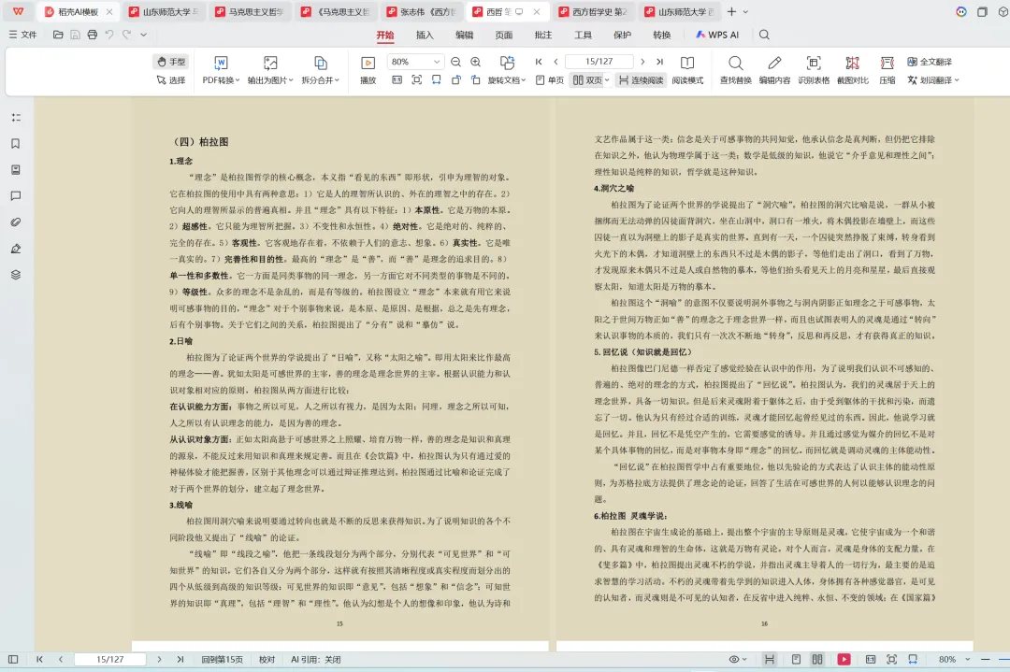The width and height of the screenshot is (1010, 672).
Task: Click the 旋转文档 rotate document icon
Action: 507,63
